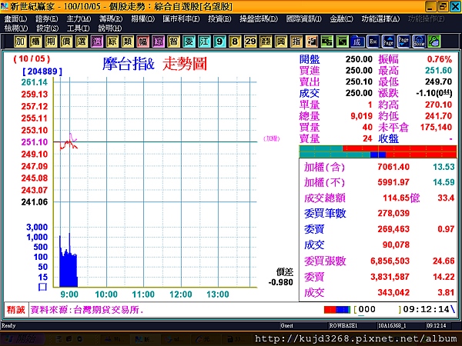Open the 設定(S) menu
Image resolution: width=462 pixels, height=346 pixels.
(48, 28)
